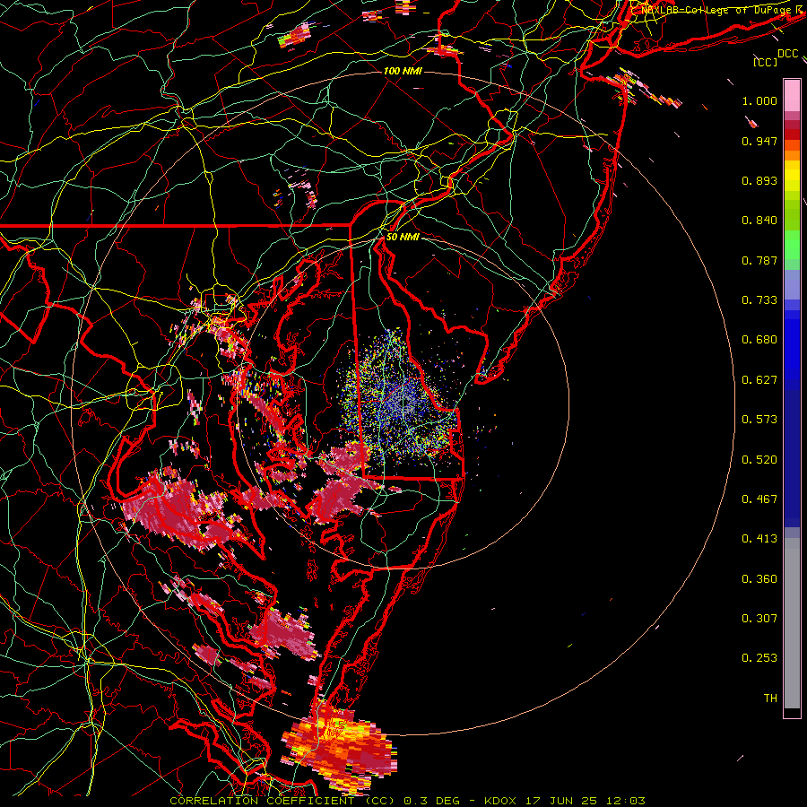Select the 0.840 legend value
The width and height of the screenshot is (807, 807).
pos(759,221)
